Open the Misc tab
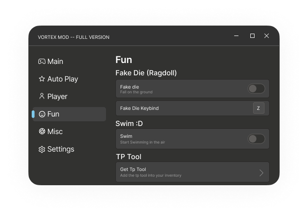This screenshot has width=308, height=216. pyautogui.click(x=55, y=132)
